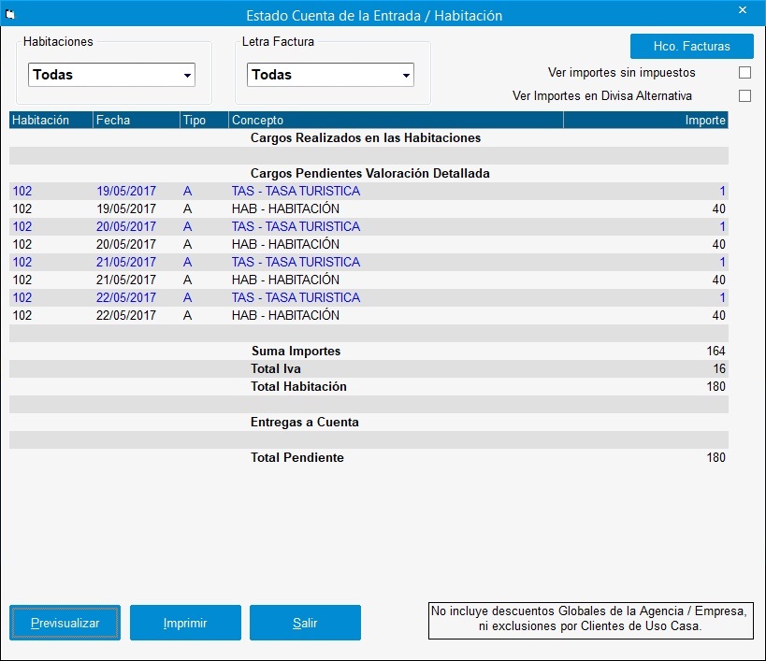Open Hco. Facturas invoice history
This screenshot has height=661, width=766.
692,47
